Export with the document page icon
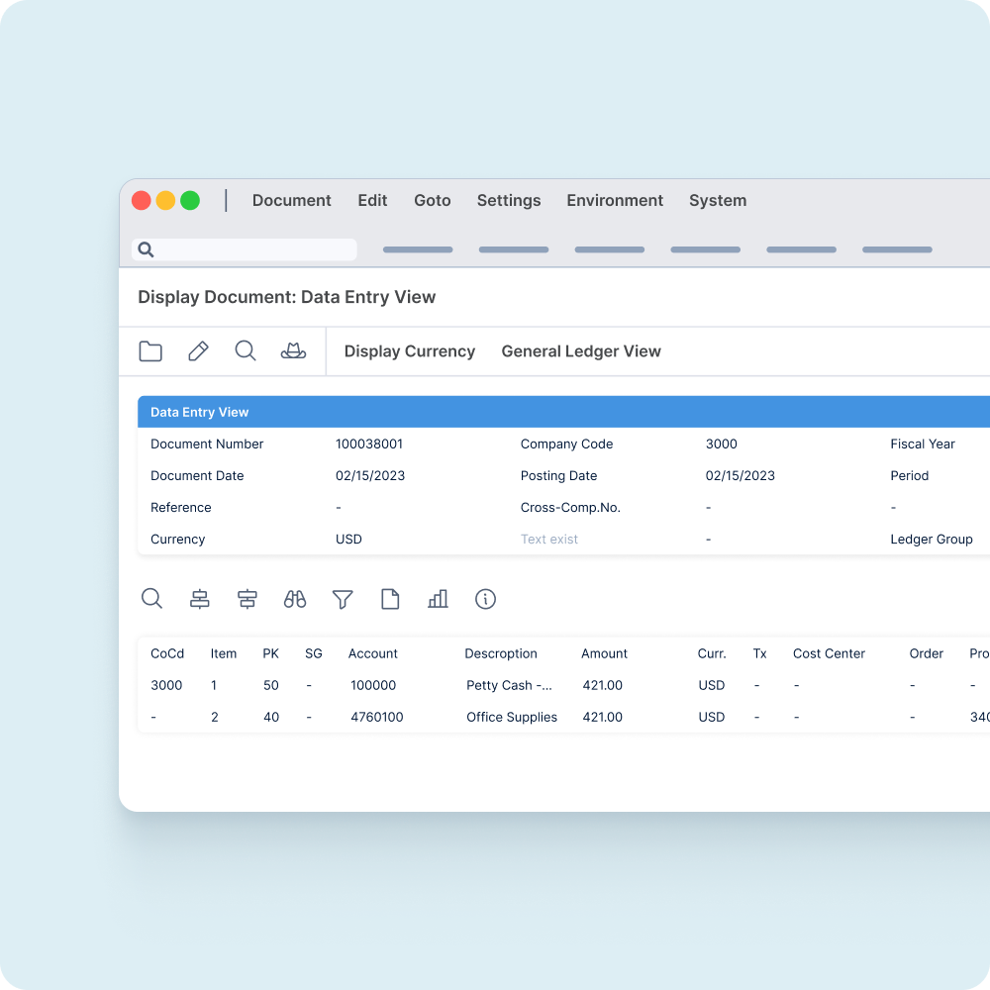 (390, 598)
